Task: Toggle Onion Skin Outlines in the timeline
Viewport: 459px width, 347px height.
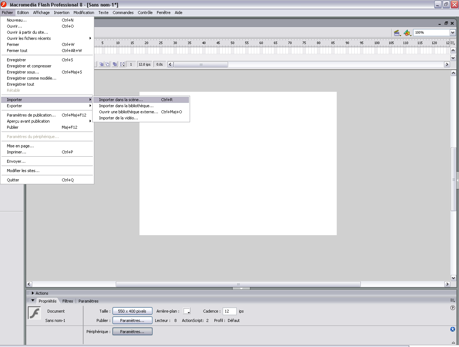Action: pos(107,65)
